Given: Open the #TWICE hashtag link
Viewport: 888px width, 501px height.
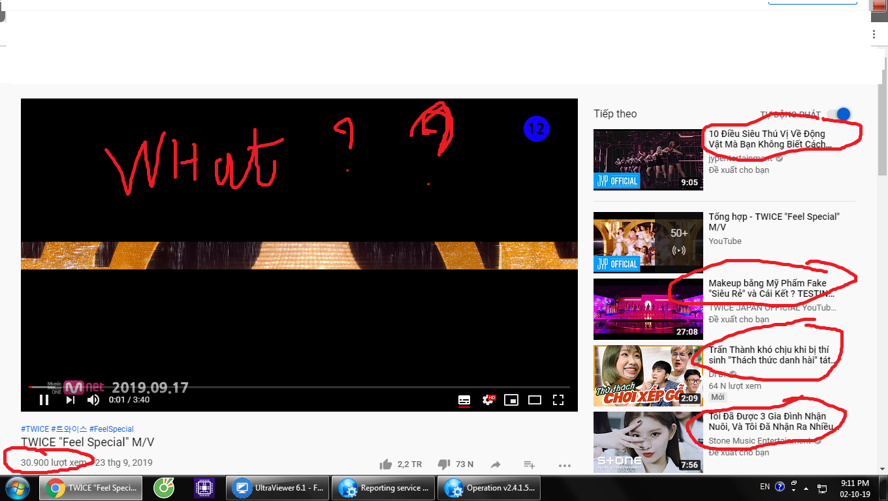Looking at the screenshot, I should pyautogui.click(x=35, y=429).
